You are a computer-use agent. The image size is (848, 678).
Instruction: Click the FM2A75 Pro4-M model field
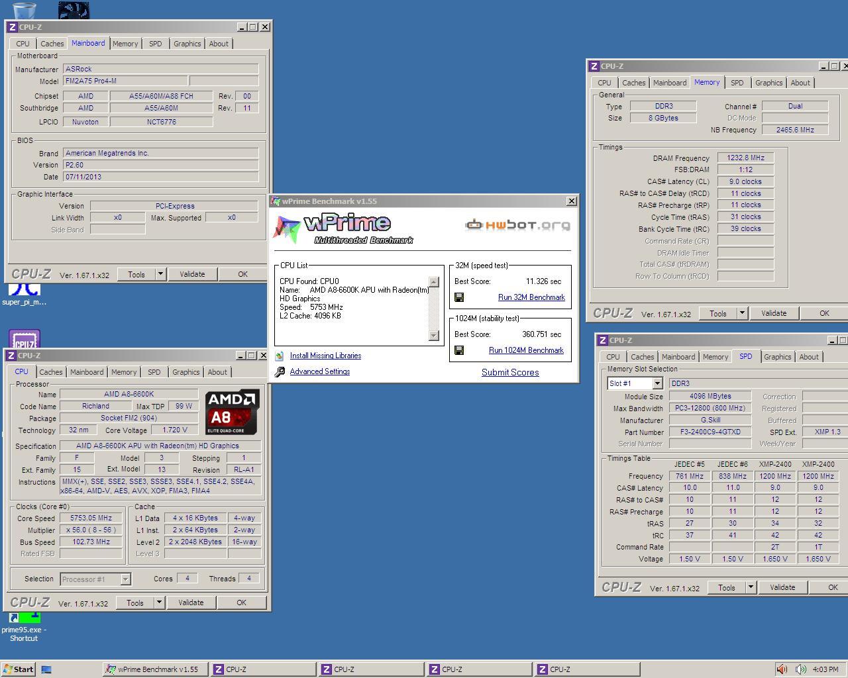click(x=125, y=81)
